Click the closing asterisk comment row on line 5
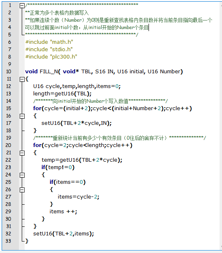The width and height of the screenshot is (222, 253). (82, 34)
